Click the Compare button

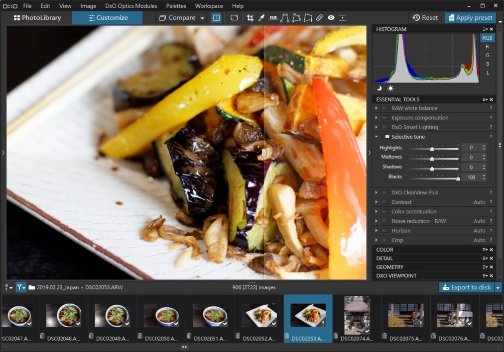pos(177,18)
